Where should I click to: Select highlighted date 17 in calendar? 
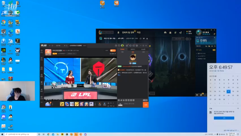click(229, 91)
